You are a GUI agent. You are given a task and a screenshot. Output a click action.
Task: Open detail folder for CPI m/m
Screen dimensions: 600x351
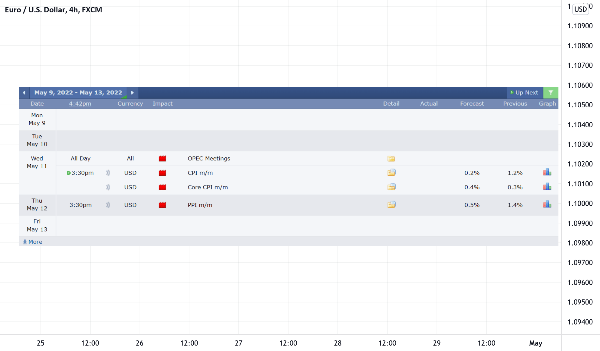point(391,172)
